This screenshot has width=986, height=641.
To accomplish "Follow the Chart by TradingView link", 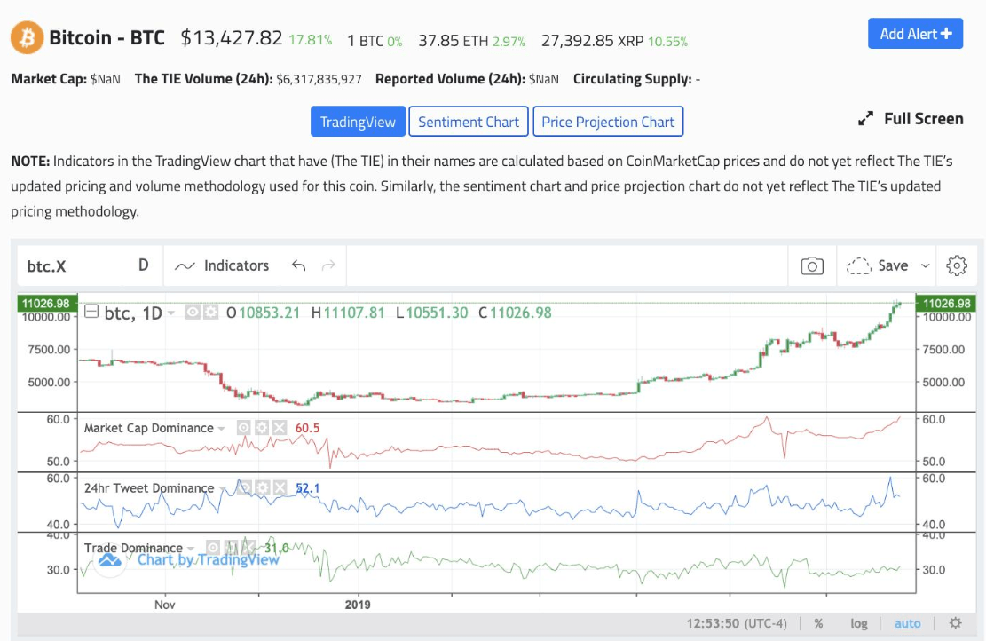I will tap(209, 560).
